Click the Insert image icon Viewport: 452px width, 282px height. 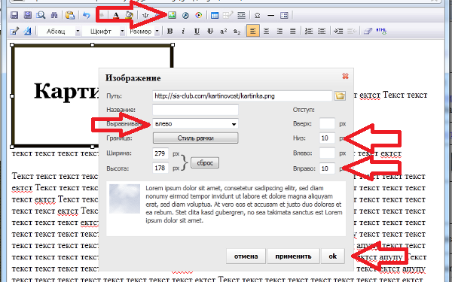[172, 15]
